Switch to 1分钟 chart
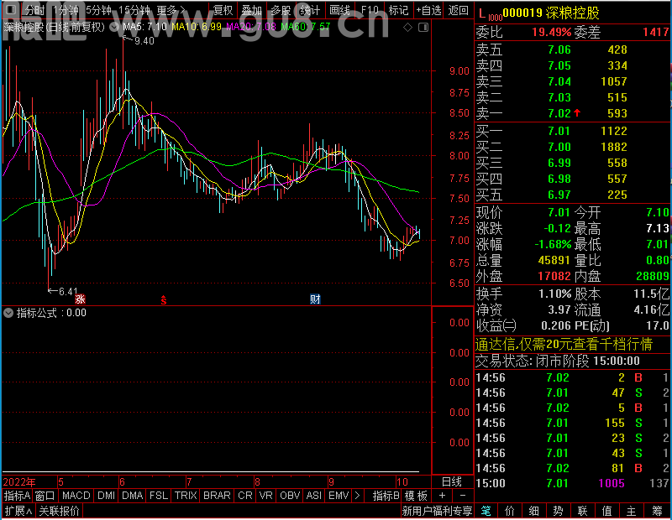The height and width of the screenshot is (520, 672). 66,10
